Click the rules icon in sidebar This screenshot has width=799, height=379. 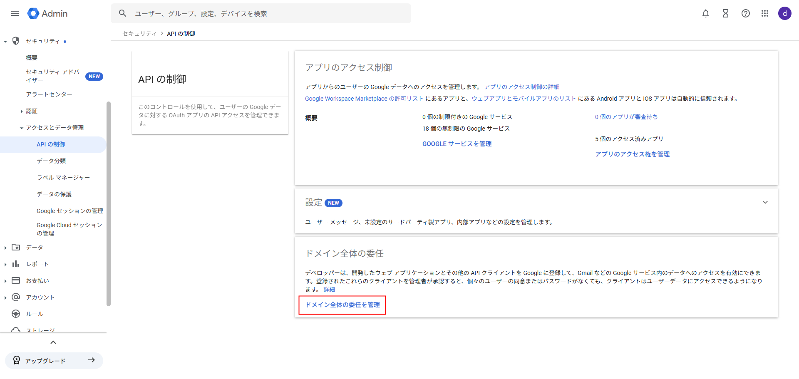pos(16,314)
